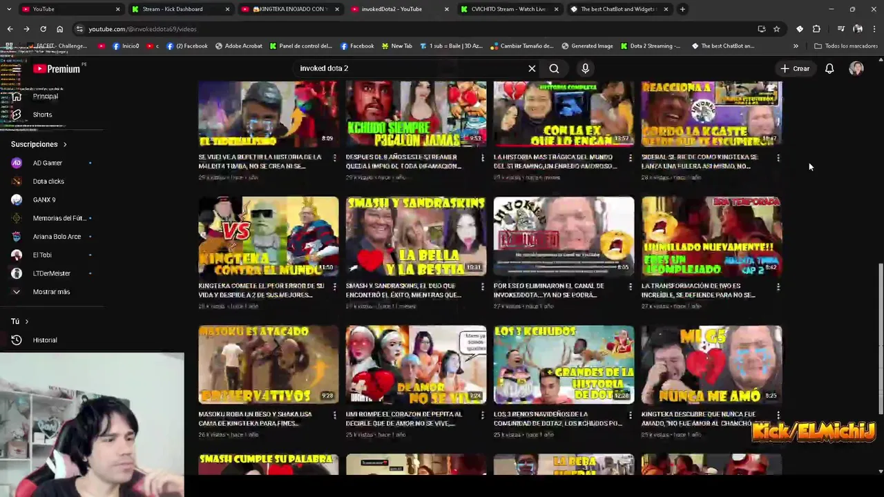This screenshot has width=884, height=497.
Task: Open title UMI ROMPE EL CORAZON DE PEPITA
Action: [403, 418]
